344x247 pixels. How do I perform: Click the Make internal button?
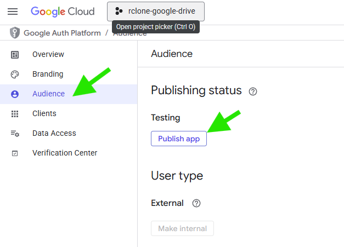(x=182, y=228)
